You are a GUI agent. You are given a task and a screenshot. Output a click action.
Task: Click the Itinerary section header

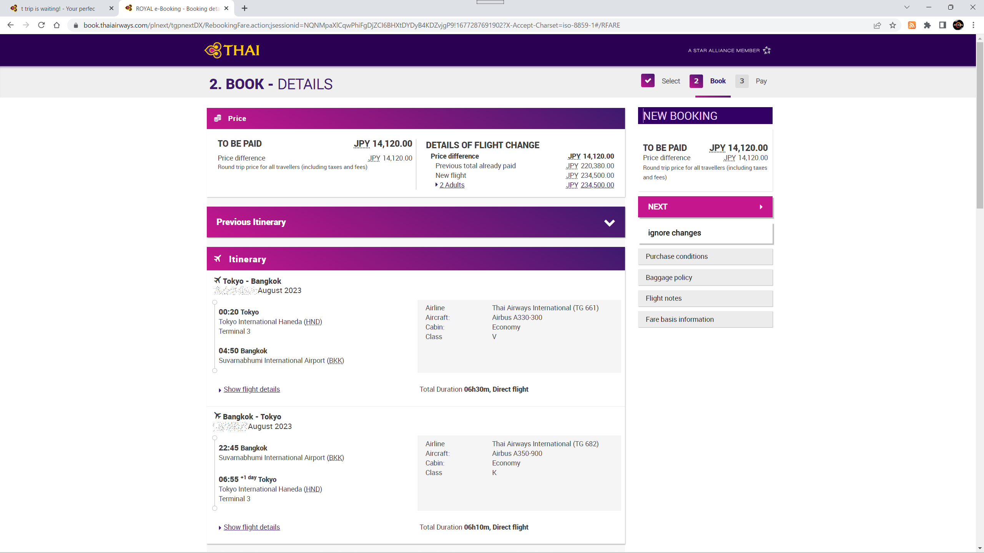point(416,259)
